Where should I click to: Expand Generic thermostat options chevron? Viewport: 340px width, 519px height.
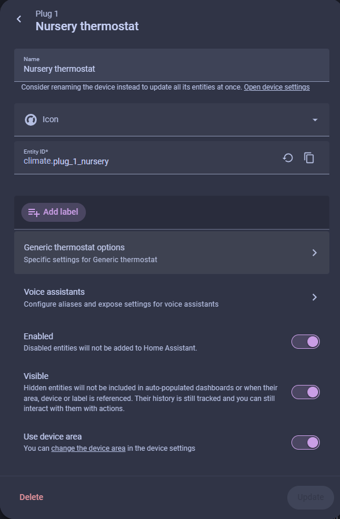[x=315, y=253]
